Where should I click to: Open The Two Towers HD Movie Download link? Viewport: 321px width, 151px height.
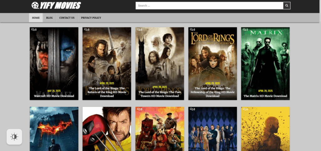click(160, 94)
